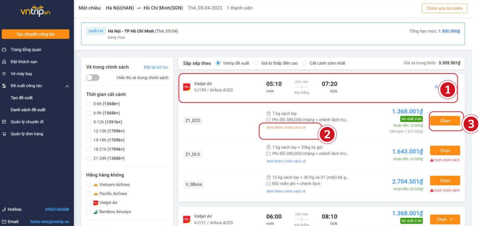Check the Bamboo Airways filter checkbox
The width and height of the screenshot is (479, 226).
coord(88,212)
